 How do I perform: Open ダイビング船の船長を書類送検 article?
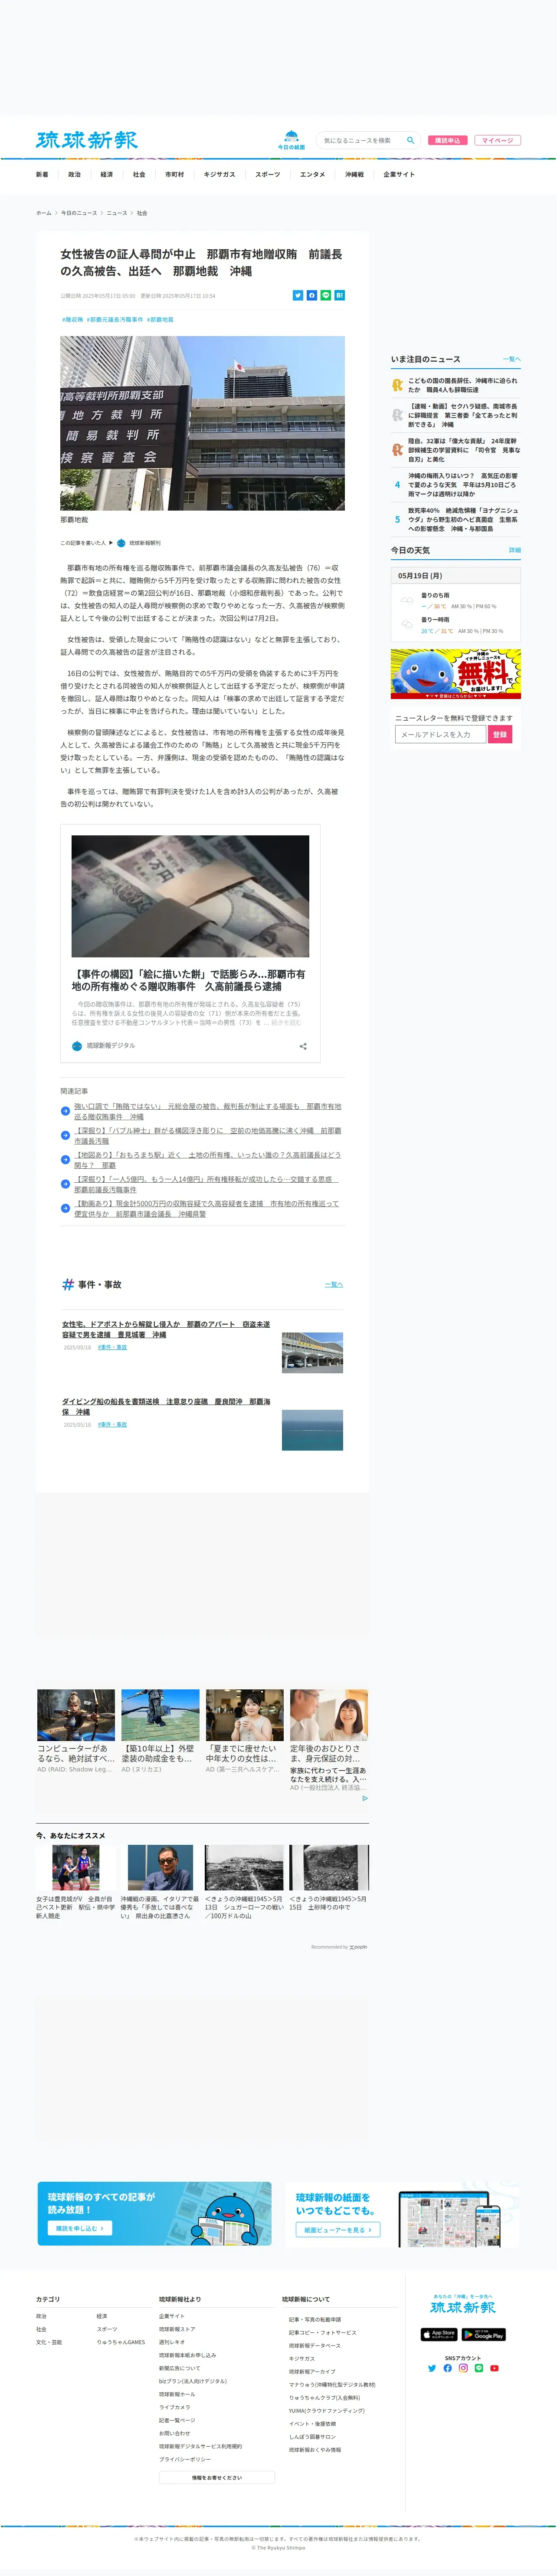(166, 1407)
